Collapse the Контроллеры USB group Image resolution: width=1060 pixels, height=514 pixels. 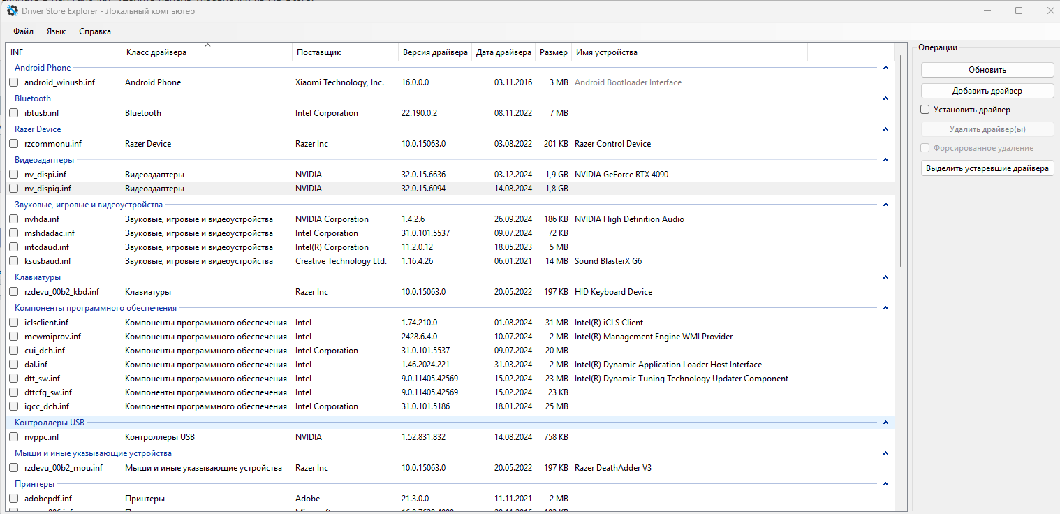(x=885, y=423)
